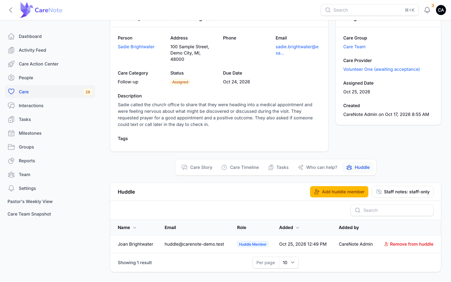
Task: Click the Dashboard house icon
Action: (11, 36)
